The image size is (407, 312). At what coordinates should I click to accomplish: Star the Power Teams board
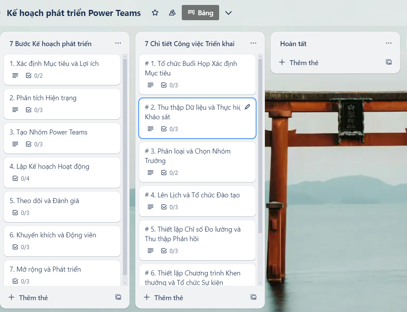tap(155, 13)
